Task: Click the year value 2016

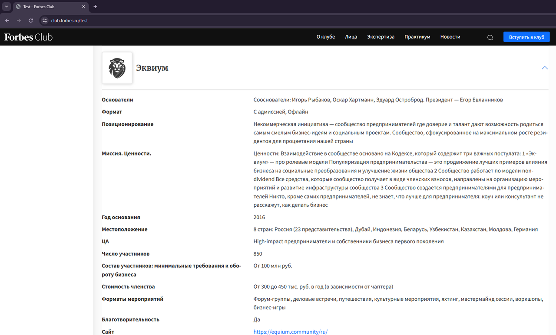Action: coord(259,217)
